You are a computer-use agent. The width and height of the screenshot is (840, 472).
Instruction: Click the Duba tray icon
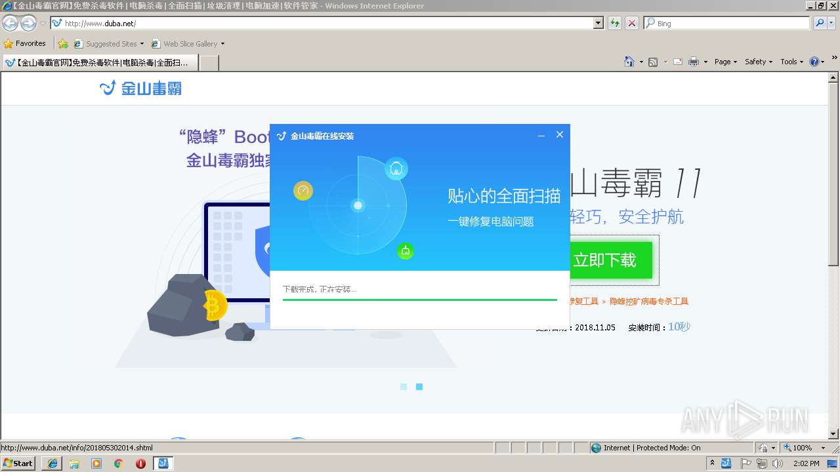pyautogui.click(x=726, y=463)
